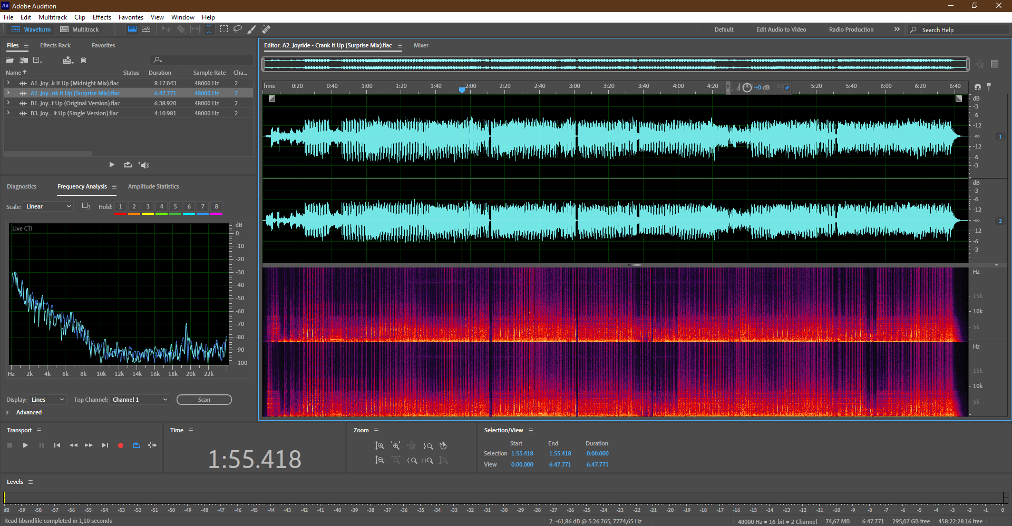Click the trash icon to close files
The width and height of the screenshot is (1012, 526).
(83, 60)
